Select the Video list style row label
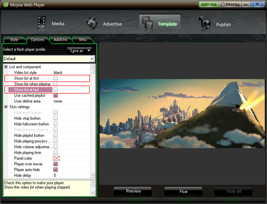This screenshot has width=267, height=204. 25,73
